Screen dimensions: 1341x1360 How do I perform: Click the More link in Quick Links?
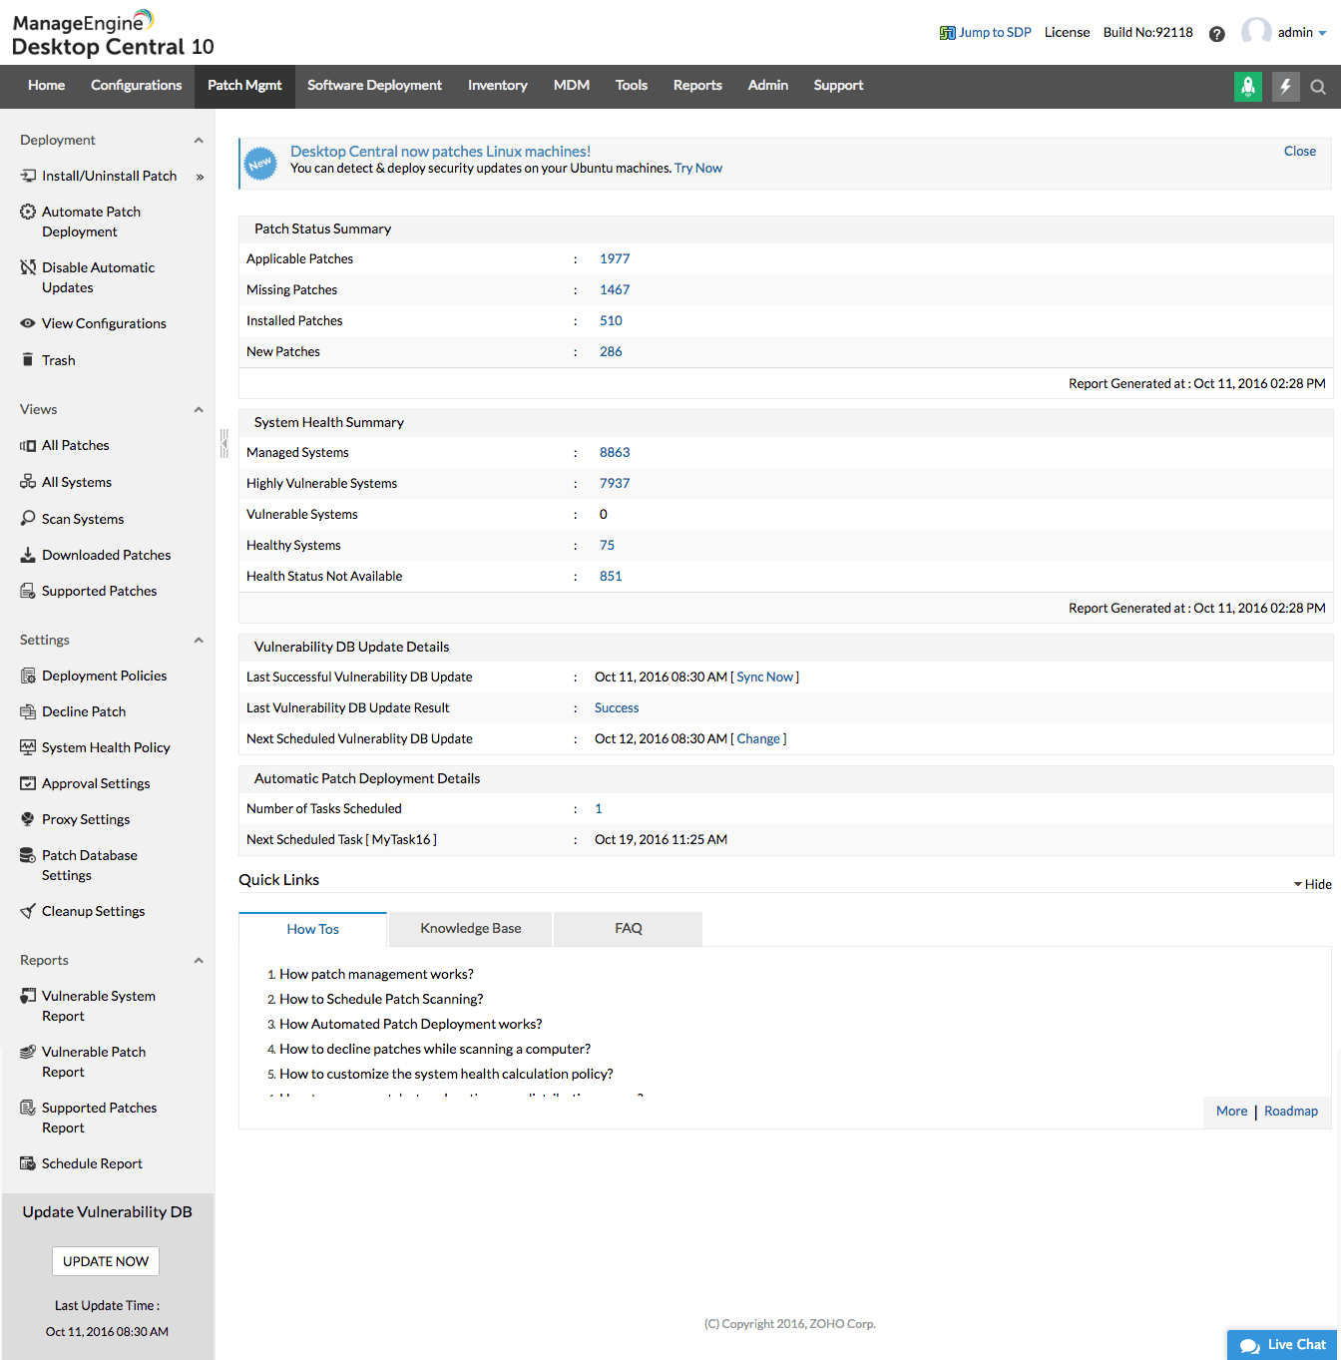click(x=1231, y=1111)
